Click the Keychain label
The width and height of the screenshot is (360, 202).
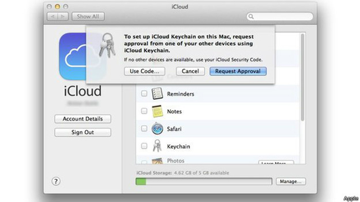click(178, 147)
